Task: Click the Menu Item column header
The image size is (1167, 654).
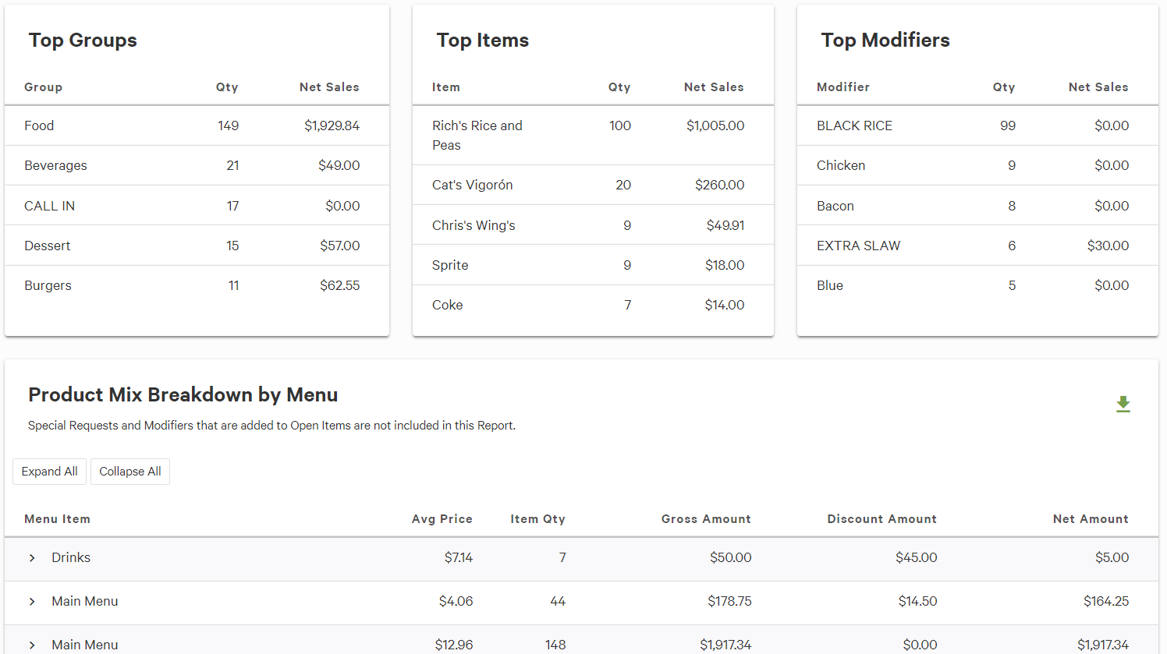Action: pos(57,518)
